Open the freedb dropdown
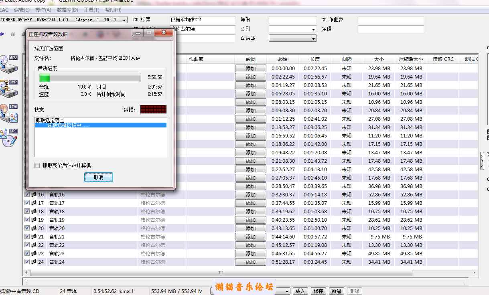489x295 pixels. [x=292, y=38]
